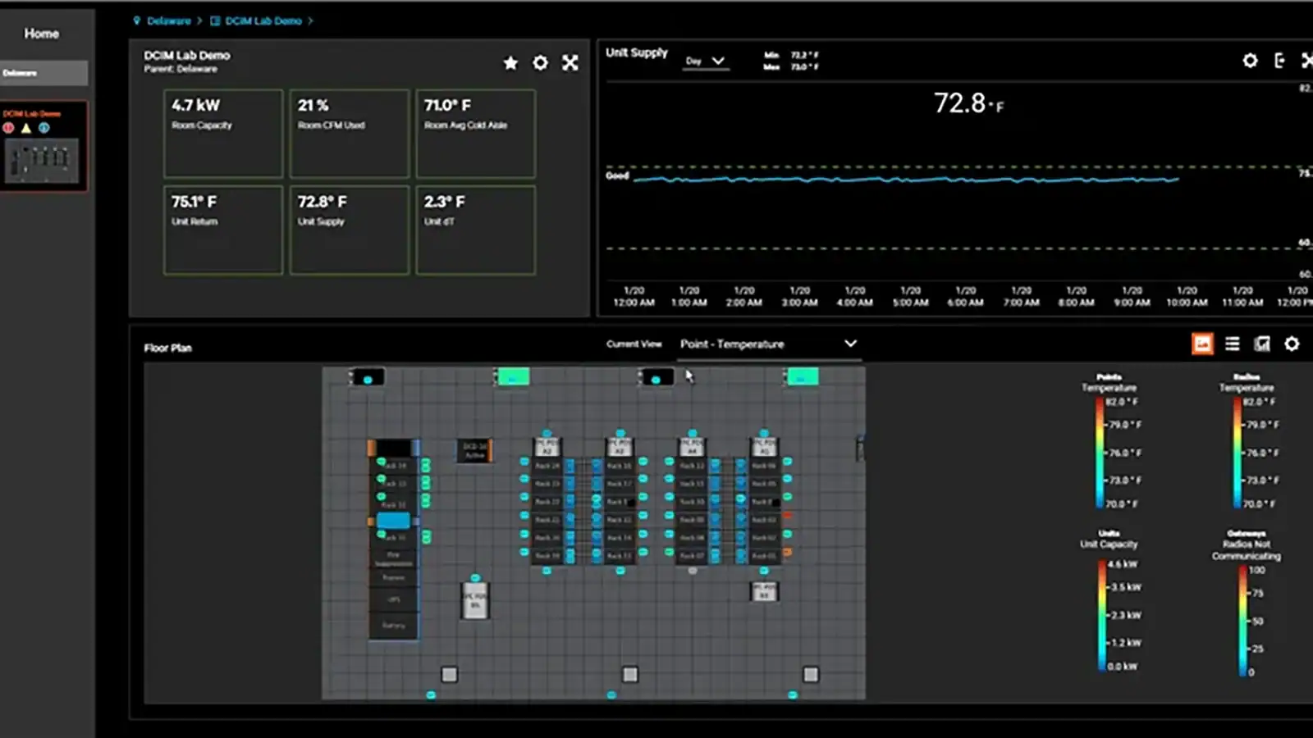Open the DCIM Lab Demo floor plan thumbnail
This screenshot has height=738, width=1313.
coord(43,160)
